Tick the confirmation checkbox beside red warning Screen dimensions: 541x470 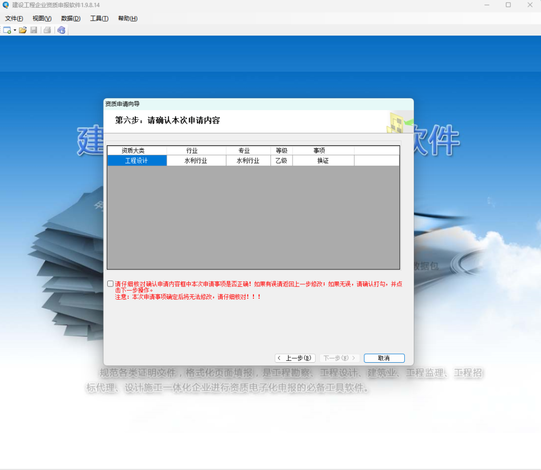[110, 284]
